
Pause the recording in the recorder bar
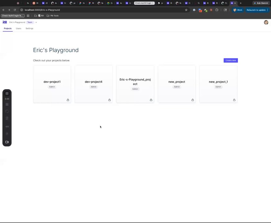pos(7,104)
